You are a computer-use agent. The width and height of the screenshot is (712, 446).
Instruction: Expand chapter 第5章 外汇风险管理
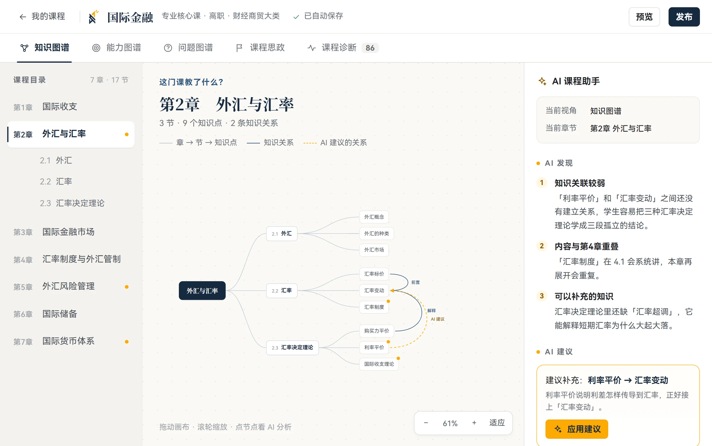pos(71,286)
